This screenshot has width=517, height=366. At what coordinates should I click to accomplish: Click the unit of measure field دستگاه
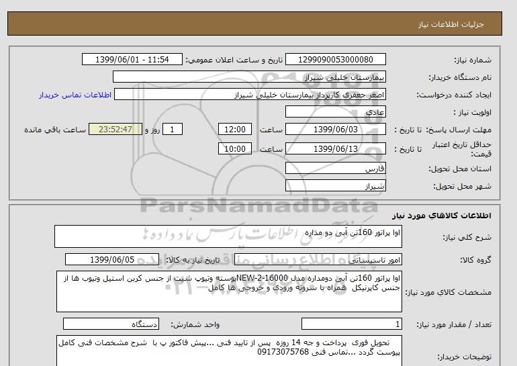pyautogui.click(x=111, y=324)
